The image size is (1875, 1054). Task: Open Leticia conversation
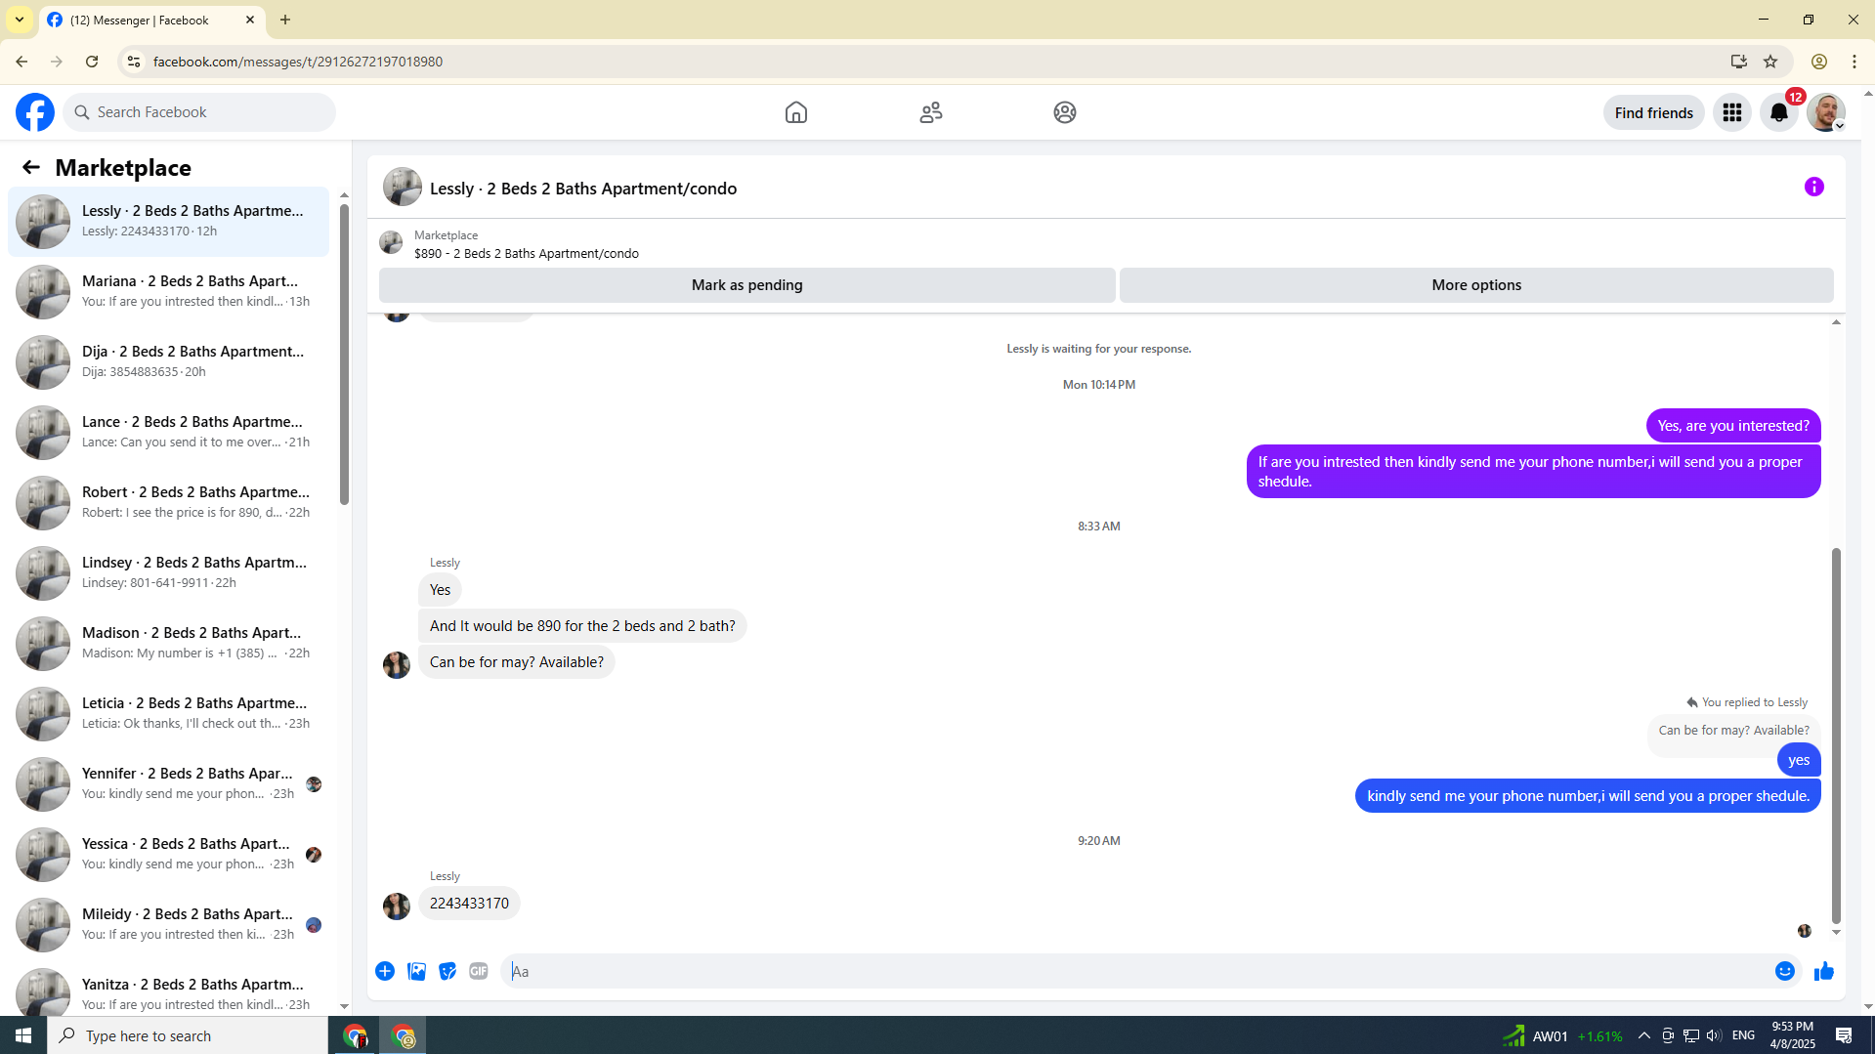click(169, 714)
